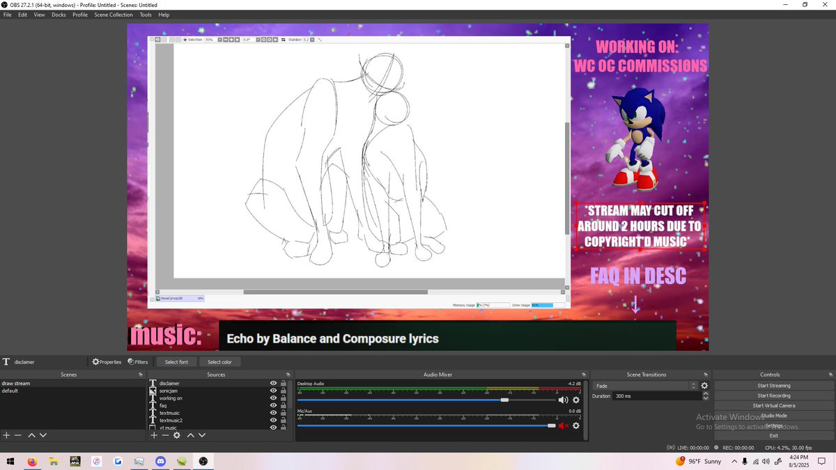The height and width of the screenshot is (470, 836).
Task: Adjust the Desktop Audio volume slider
Action: click(504, 400)
